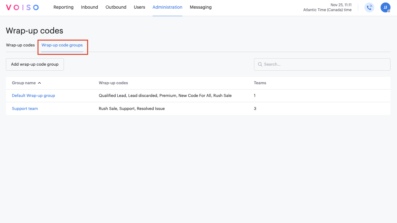
Task: Open the Support team group
Action: click(x=25, y=109)
